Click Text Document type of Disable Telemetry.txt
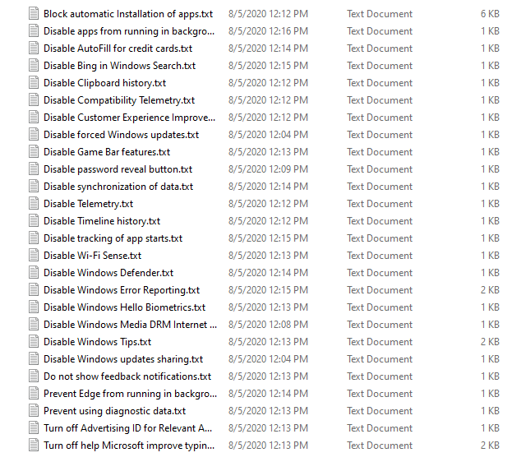 [x=380, y=205]
